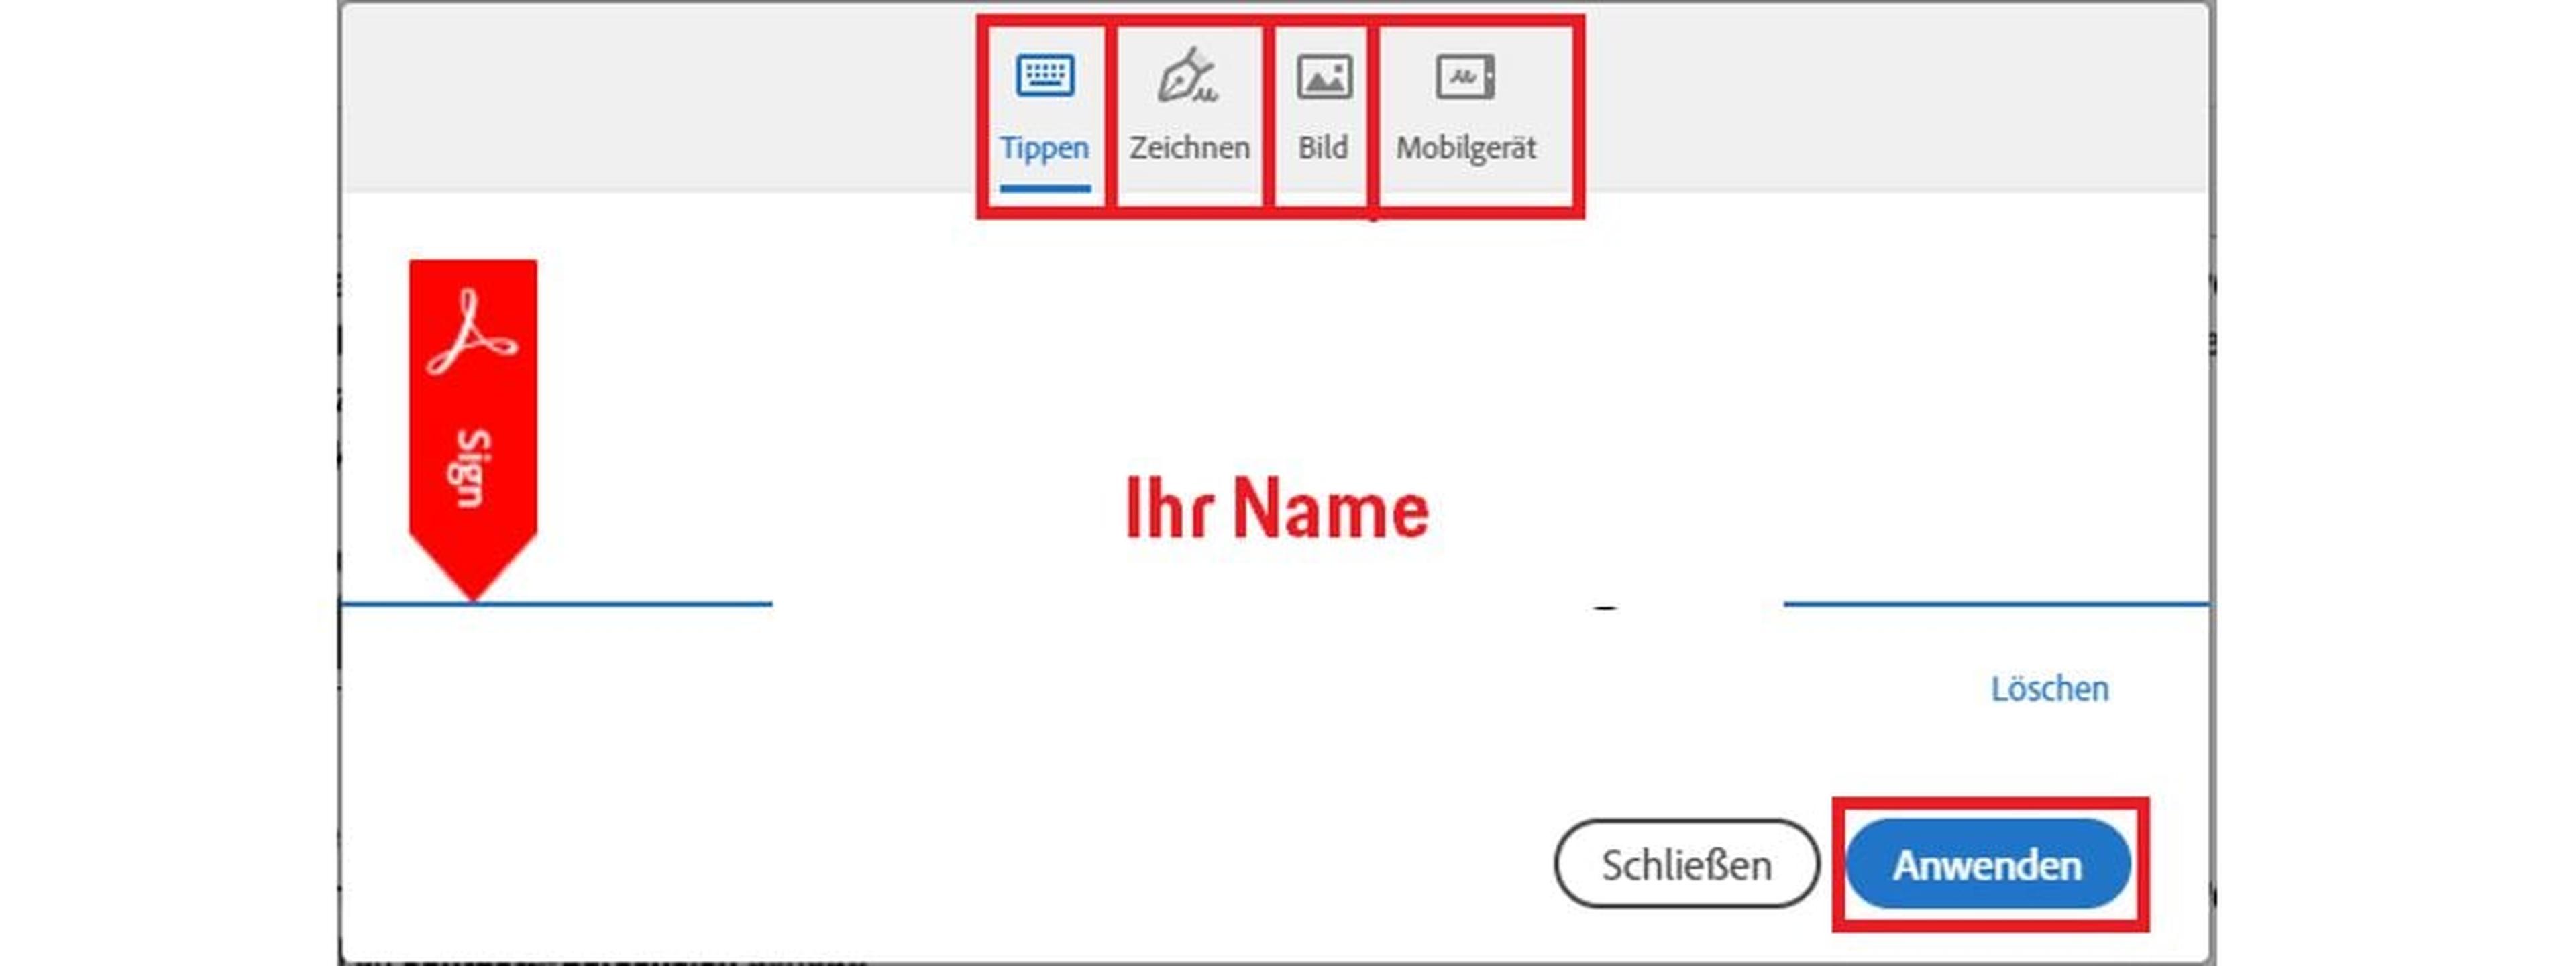The image size is (2576, 966).
Task: Switch to the Zeichnen tab label
Action: 1189,148
